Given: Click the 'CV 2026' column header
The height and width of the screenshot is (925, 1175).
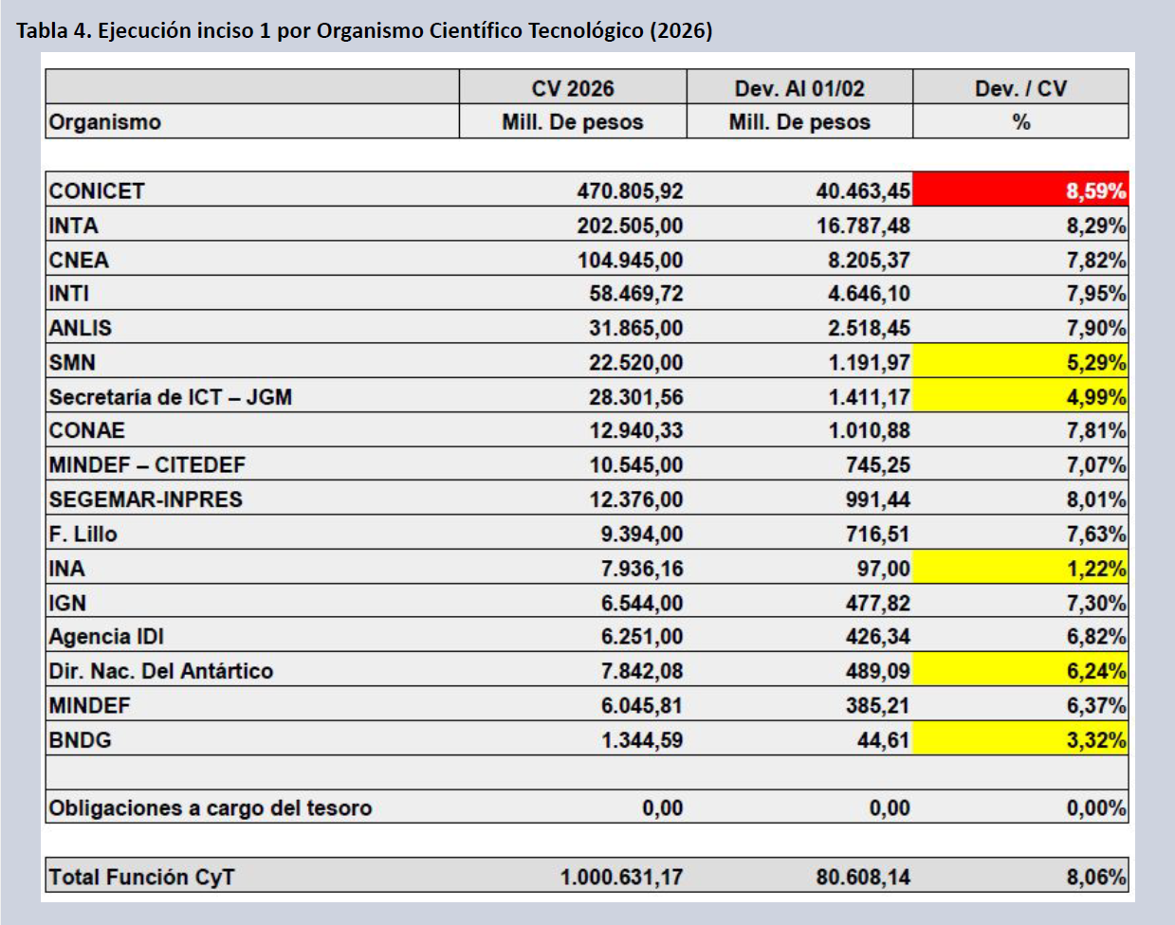Looking at the screenshot, I should 573,88.
